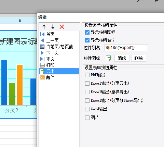Select 打印 text in list
The image size is (164, 147).
coord(50,65)
